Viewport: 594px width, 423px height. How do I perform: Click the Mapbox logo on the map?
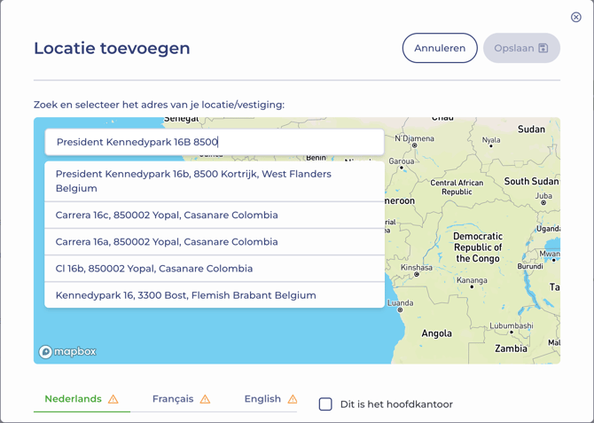point(67,352)
